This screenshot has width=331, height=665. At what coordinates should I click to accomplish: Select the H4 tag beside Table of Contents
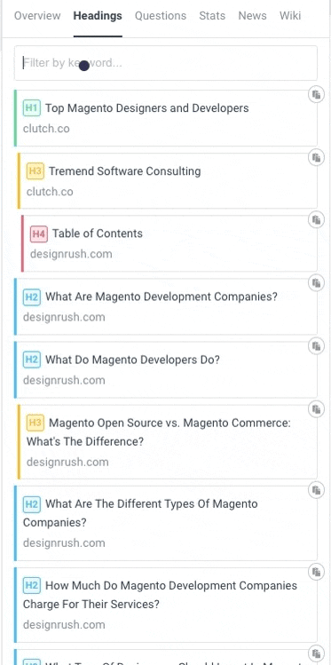point(38,234)
